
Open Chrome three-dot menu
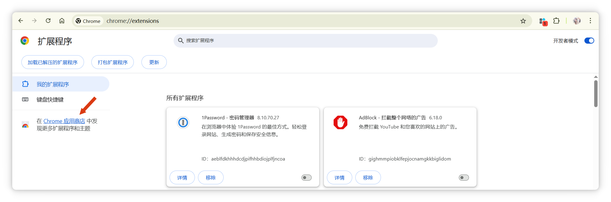coord(590,21)
